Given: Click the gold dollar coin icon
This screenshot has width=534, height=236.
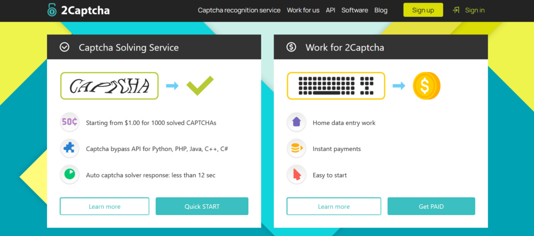Looking at the screenshot, I should pyautogui.click(x=427, y=85).
